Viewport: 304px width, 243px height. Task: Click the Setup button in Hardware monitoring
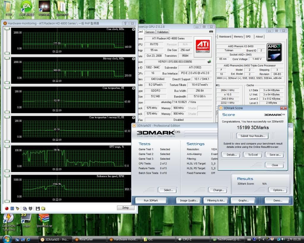[126, 207]
